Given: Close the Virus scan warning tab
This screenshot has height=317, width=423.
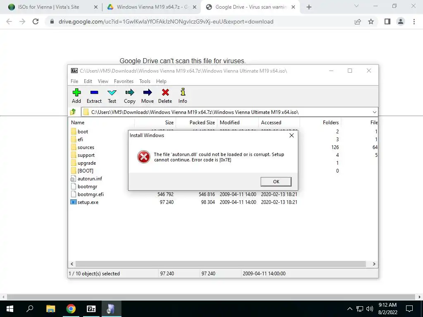Looking at the screenshot, I should (x=293, y=7).
